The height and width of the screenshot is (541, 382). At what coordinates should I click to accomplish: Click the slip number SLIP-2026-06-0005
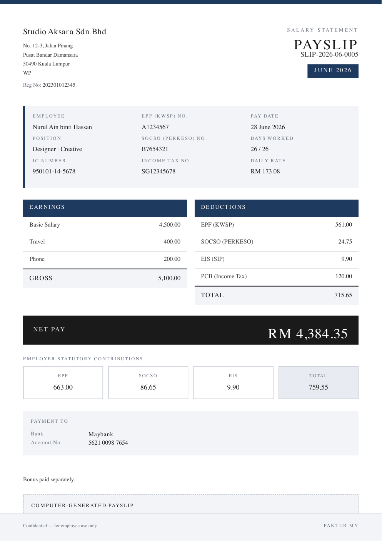329,54
